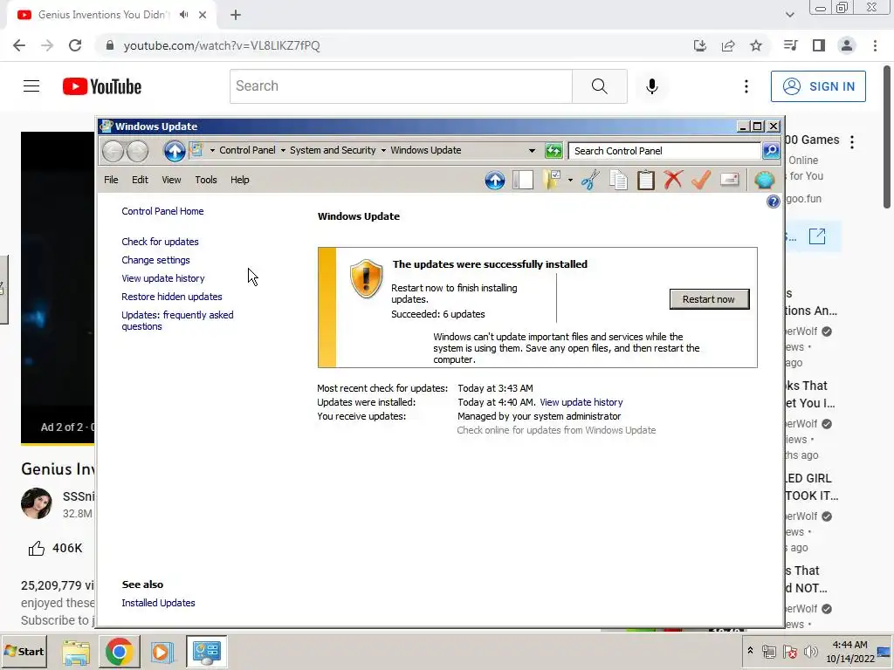
Task: Click the Cut scissors toolbar icon
Action: tap(591, 180)
